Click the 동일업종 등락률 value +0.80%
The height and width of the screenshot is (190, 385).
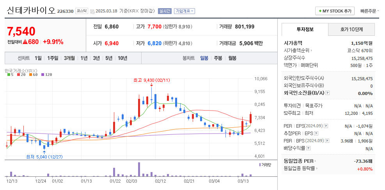point(365,169)
